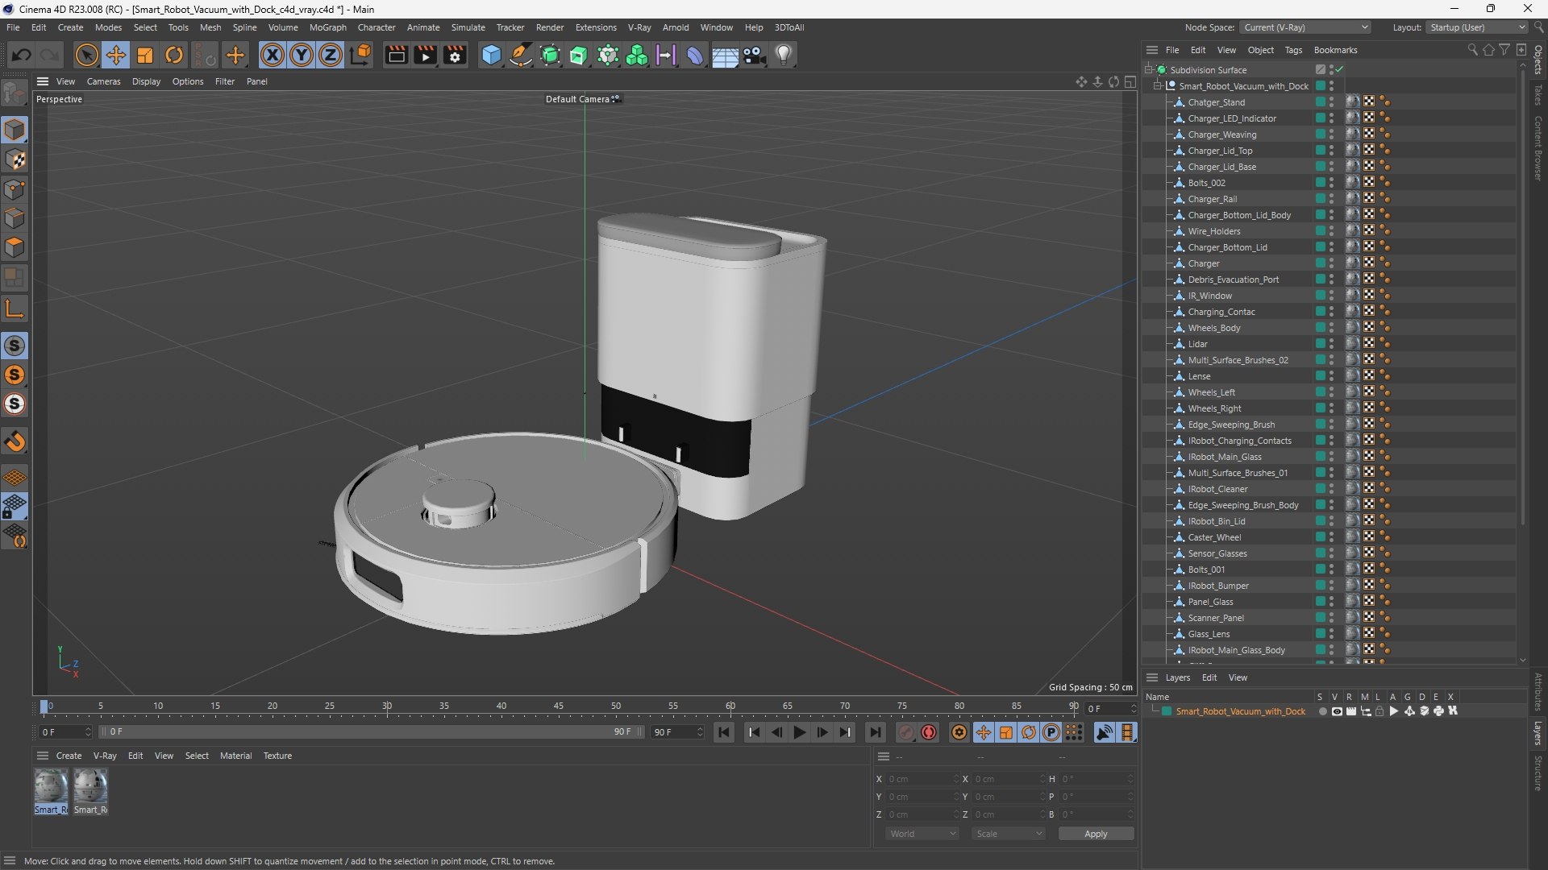Viewport: 1548px width, 870px height.
Task: Play the animation forward
Action: (799, 732)
